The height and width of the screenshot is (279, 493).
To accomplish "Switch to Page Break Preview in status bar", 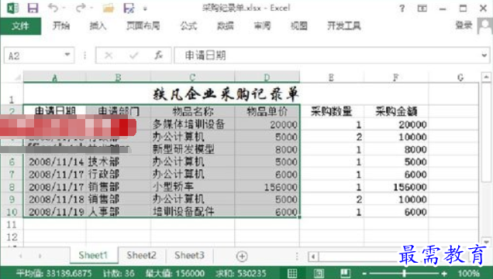I will 345,273.
